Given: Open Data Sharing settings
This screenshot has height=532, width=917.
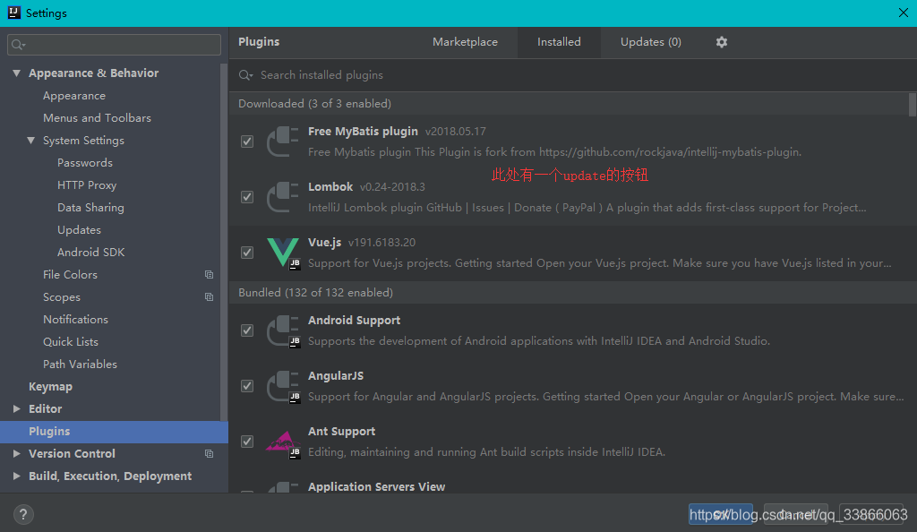Looking at the screenshot, I should 90,208.
